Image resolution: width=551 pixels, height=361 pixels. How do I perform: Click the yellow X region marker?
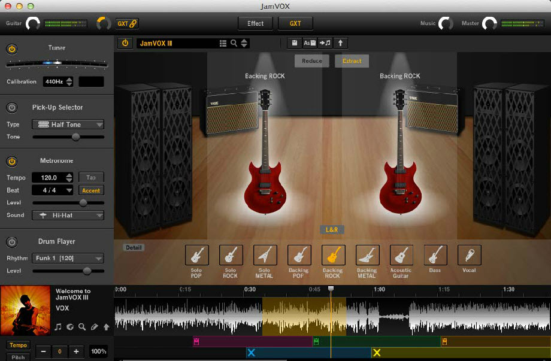pyautogui.click(x=377, y=353)
